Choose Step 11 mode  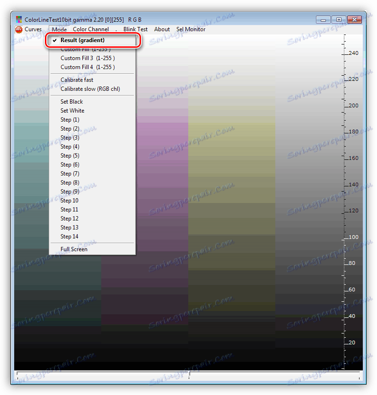tap(93, 210)
